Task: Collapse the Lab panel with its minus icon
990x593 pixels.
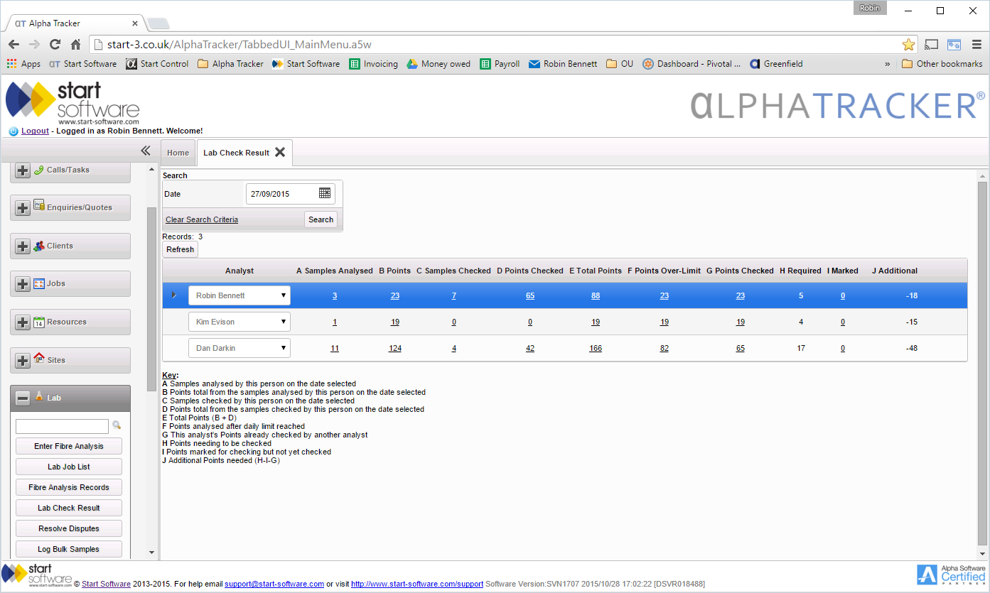Action: click(22, 397)
